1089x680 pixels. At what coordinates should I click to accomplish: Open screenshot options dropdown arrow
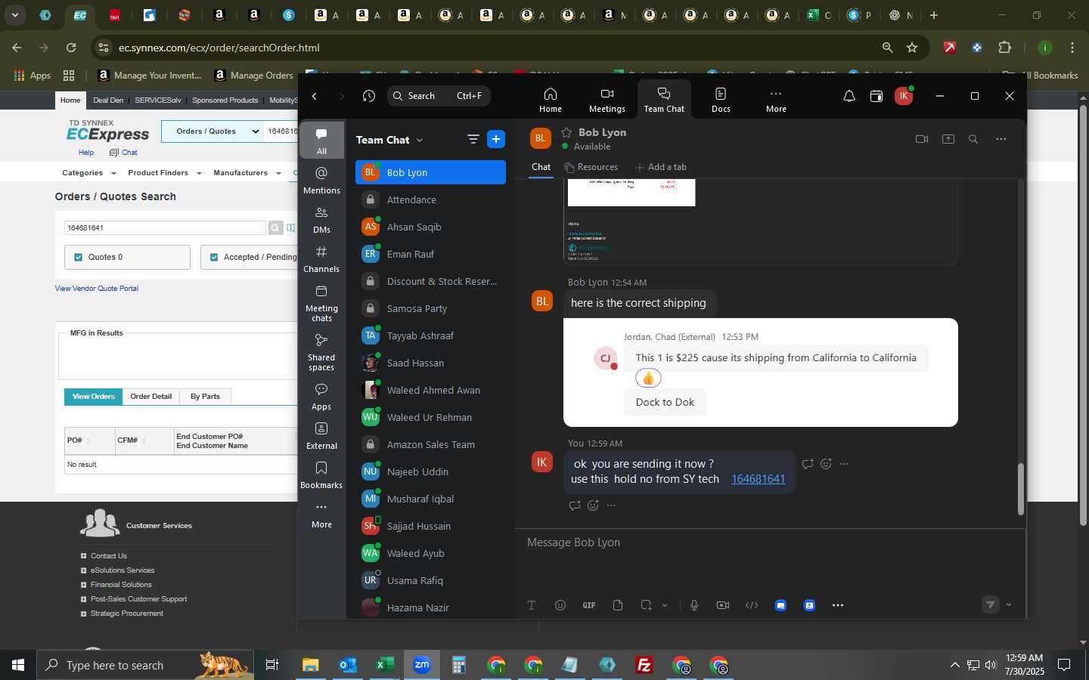[x=665, y=605]
